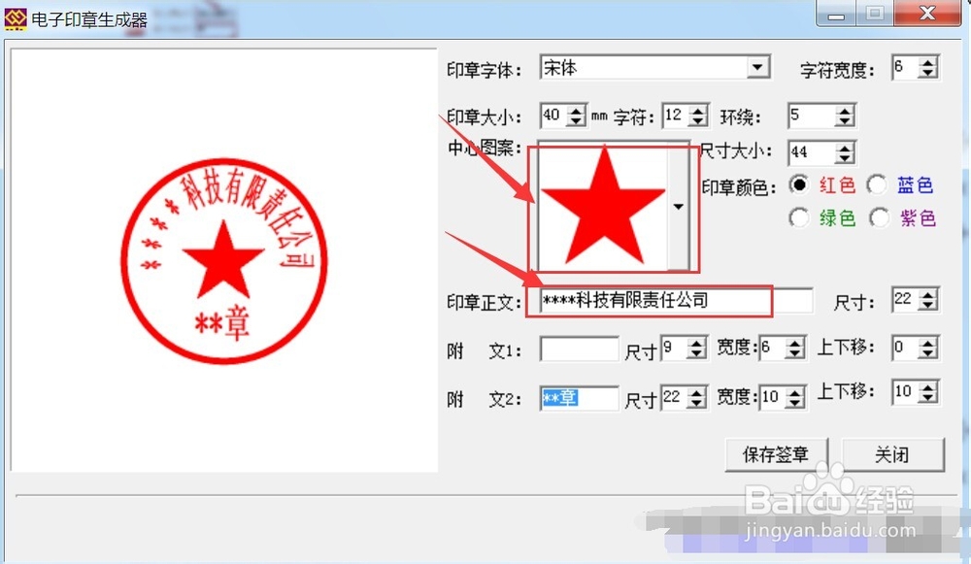Increase 附文1 尺寸 value up arrow
The image size is (971, 564).
[x=696, y=343]
